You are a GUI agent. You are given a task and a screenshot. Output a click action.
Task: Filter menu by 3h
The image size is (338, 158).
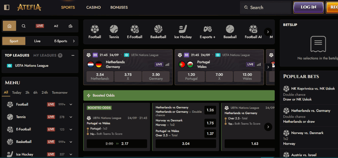point(27,93)
